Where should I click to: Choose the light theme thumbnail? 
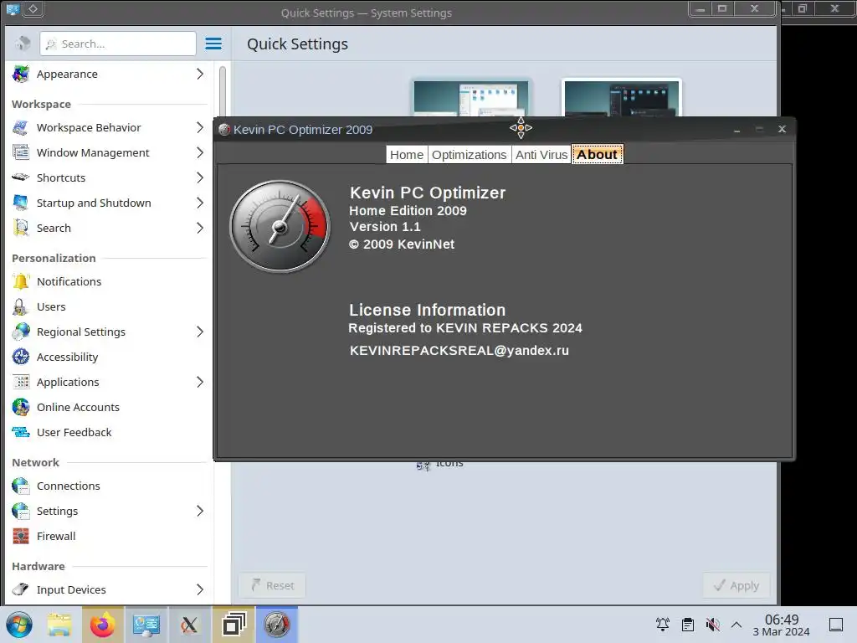[471, 99]
